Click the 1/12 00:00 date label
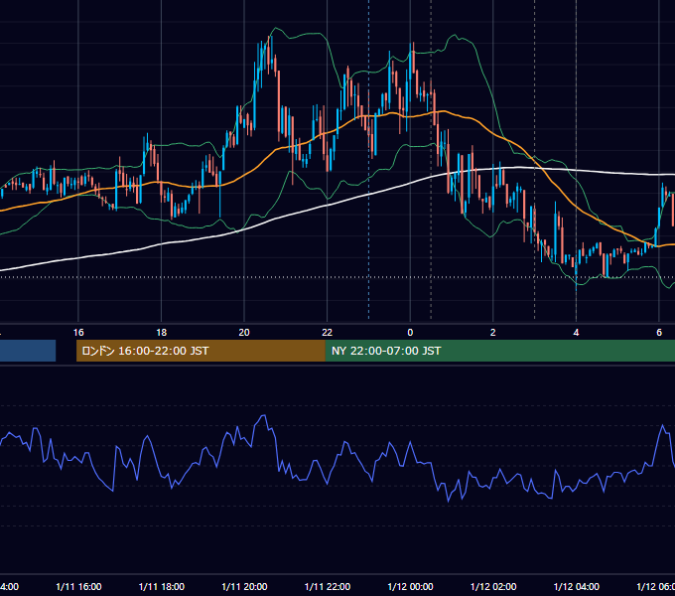Viewport: 675px width, 596px height. (410, 587)
